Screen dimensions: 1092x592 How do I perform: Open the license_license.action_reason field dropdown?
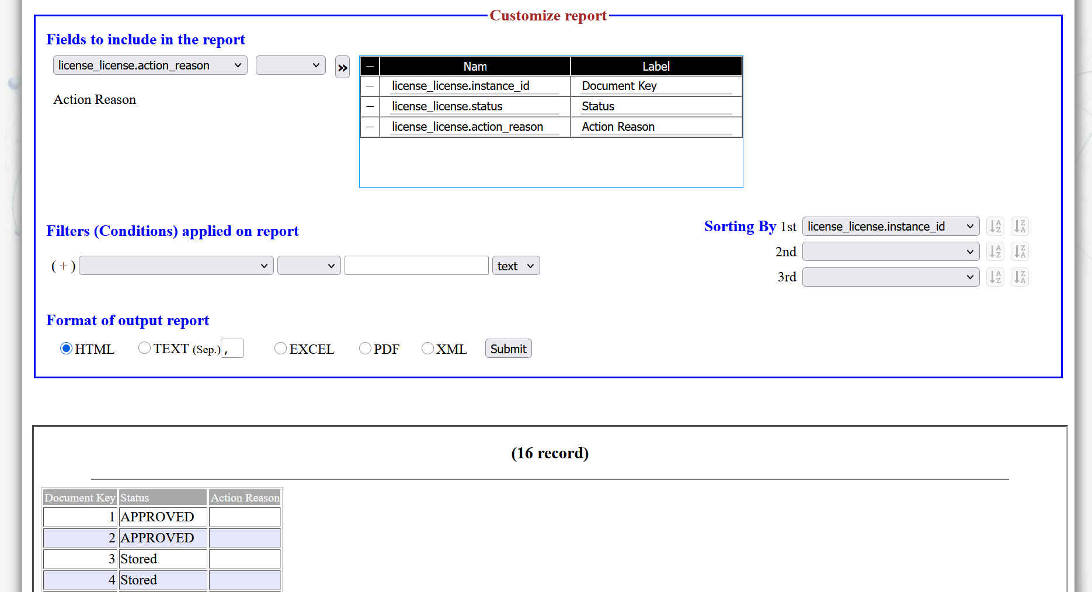point(149,65)
